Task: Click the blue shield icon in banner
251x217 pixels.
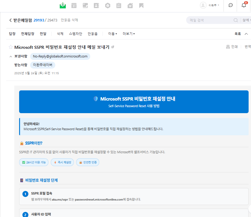Action: tap(96, 99)
